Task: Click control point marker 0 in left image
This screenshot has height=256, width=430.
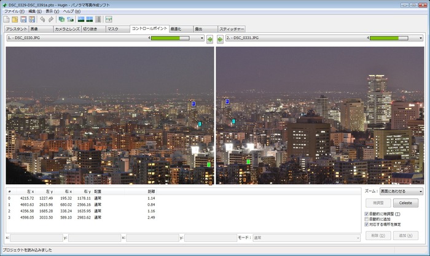Action: coord(193,104)
